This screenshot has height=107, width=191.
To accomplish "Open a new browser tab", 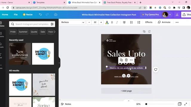I will tap(140, 2).
